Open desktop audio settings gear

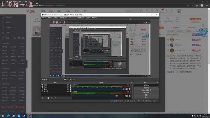130,96
